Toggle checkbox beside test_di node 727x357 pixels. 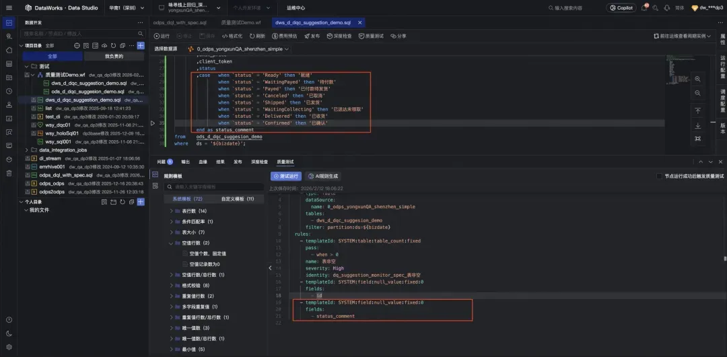[34, 117]
